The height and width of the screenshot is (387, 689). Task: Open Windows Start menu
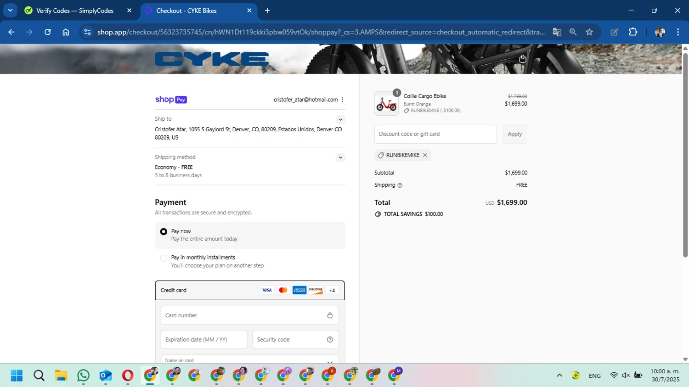pos(17,376)
